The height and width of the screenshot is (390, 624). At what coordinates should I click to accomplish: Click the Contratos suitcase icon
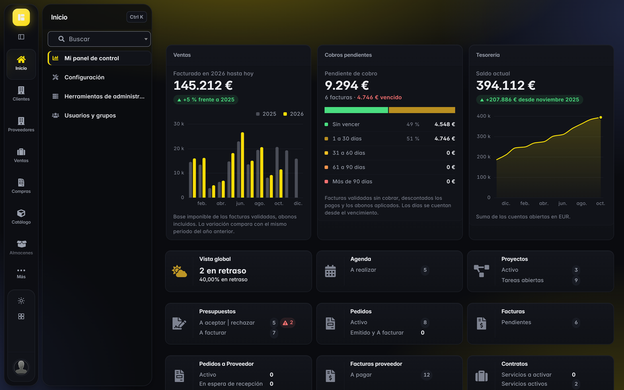coord(481,376)
